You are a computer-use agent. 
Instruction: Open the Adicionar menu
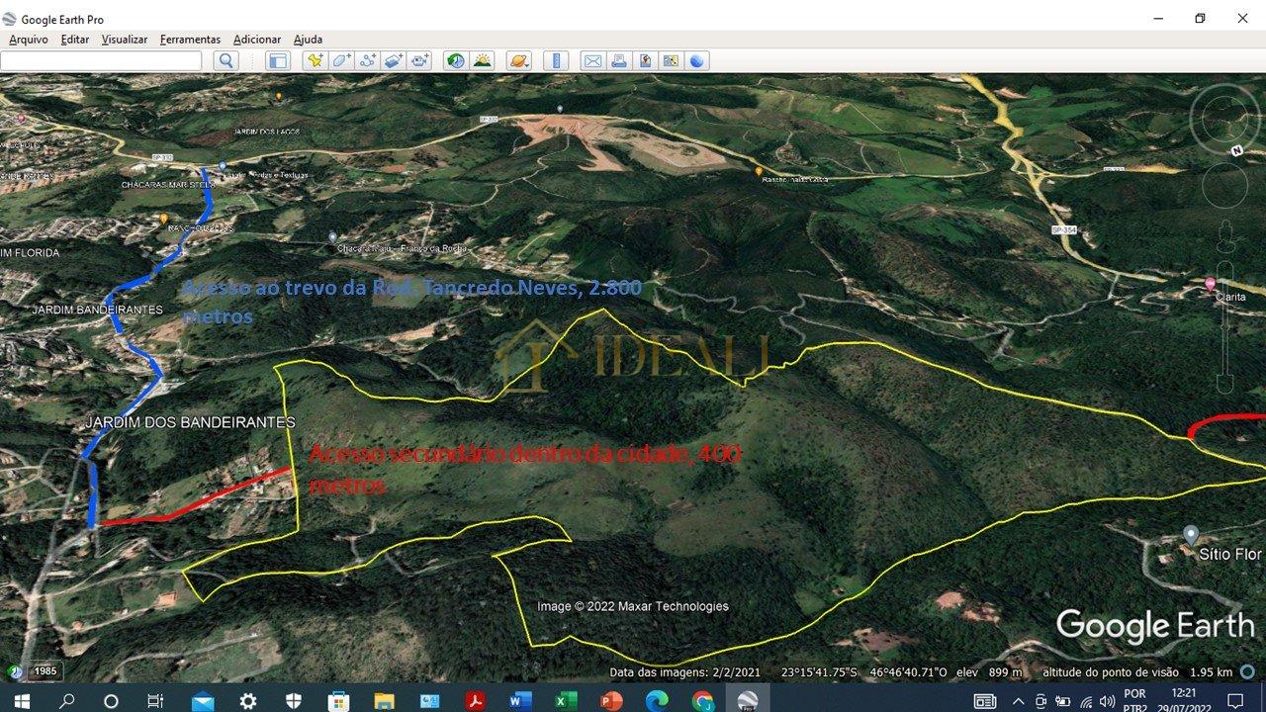click(257, 40)
